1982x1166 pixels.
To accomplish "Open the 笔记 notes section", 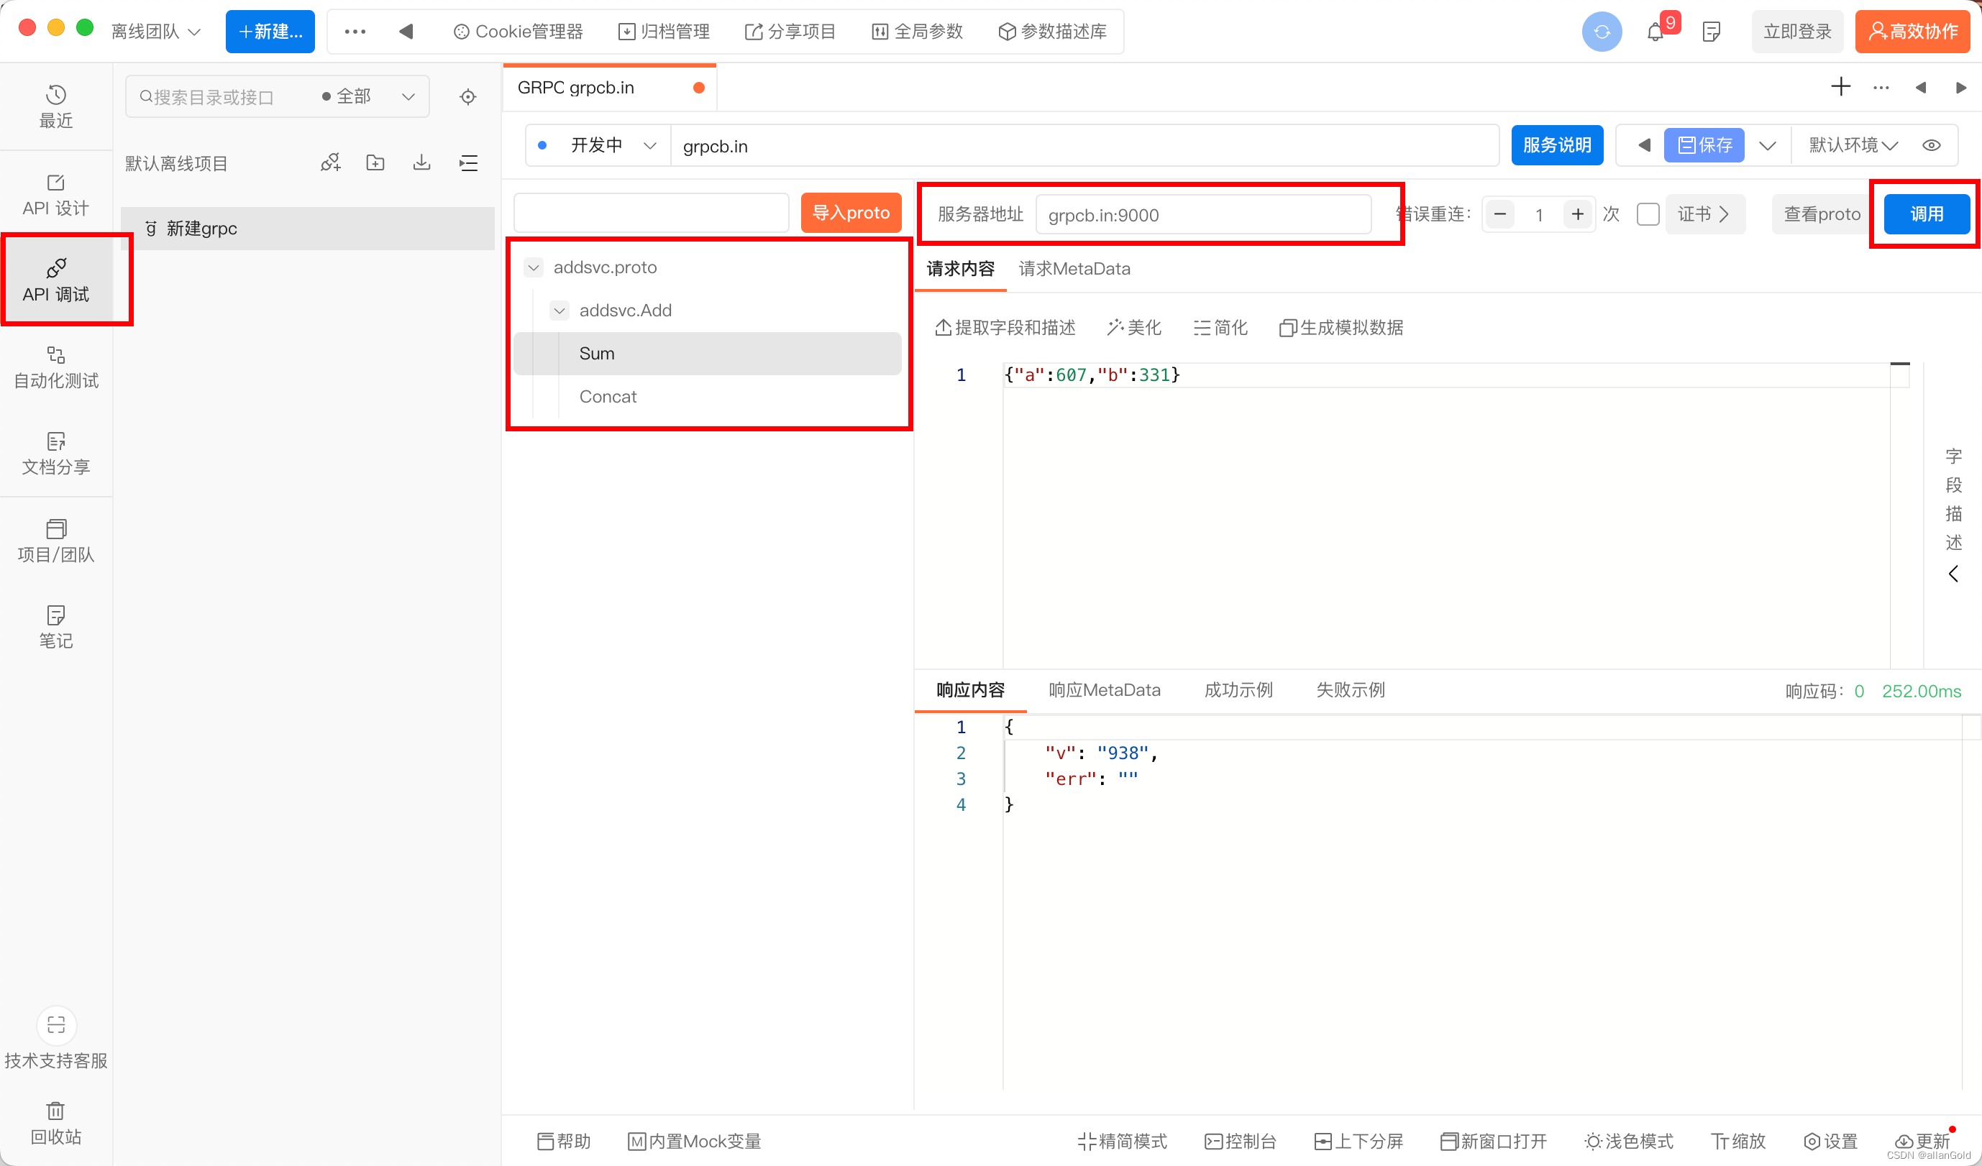I will (56, 628).
